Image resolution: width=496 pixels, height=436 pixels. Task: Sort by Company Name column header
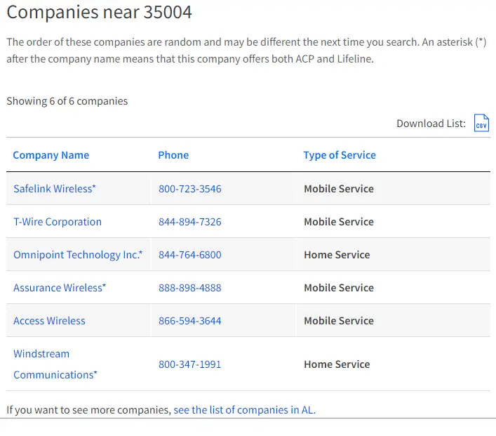[51, 155]
